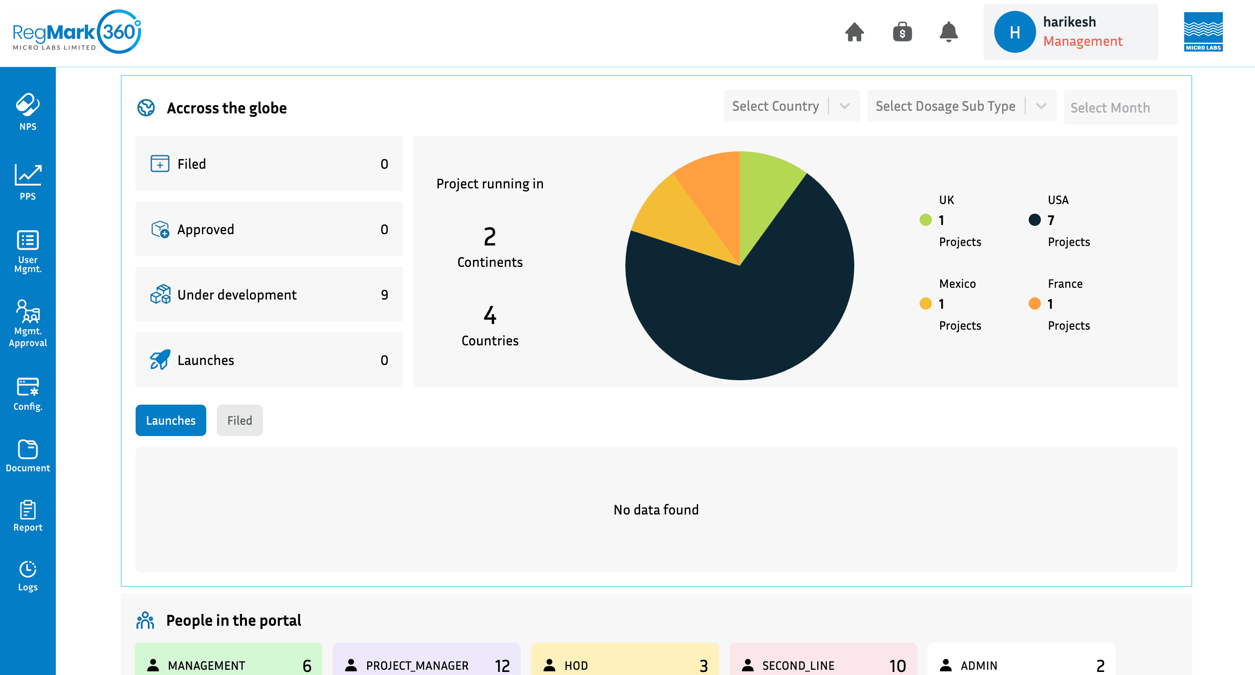Expand the Select Country dropdown
This screenshot has height=675, width=1255.
tap(791, 106)
